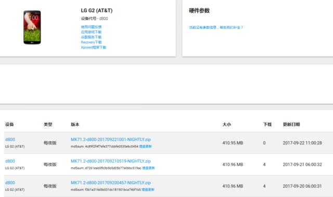The width and height of the screenshot is (333, 197).
Task: Click the 更新日期 column header
Action: click(x=291, y=124)
